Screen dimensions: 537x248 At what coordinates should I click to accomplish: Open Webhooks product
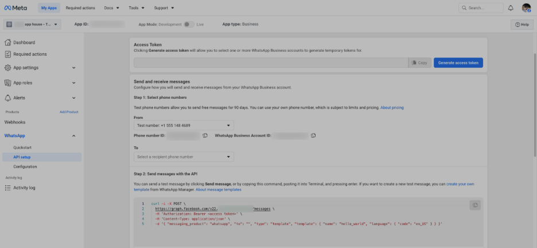15,122
